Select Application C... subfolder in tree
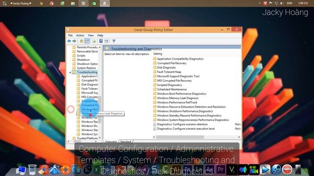This screenshot has width=314, height=176. (87, 76)
